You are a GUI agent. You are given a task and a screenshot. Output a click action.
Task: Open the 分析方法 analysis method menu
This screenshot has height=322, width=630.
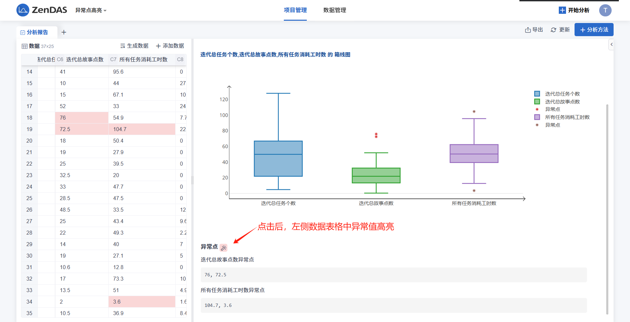594,30
